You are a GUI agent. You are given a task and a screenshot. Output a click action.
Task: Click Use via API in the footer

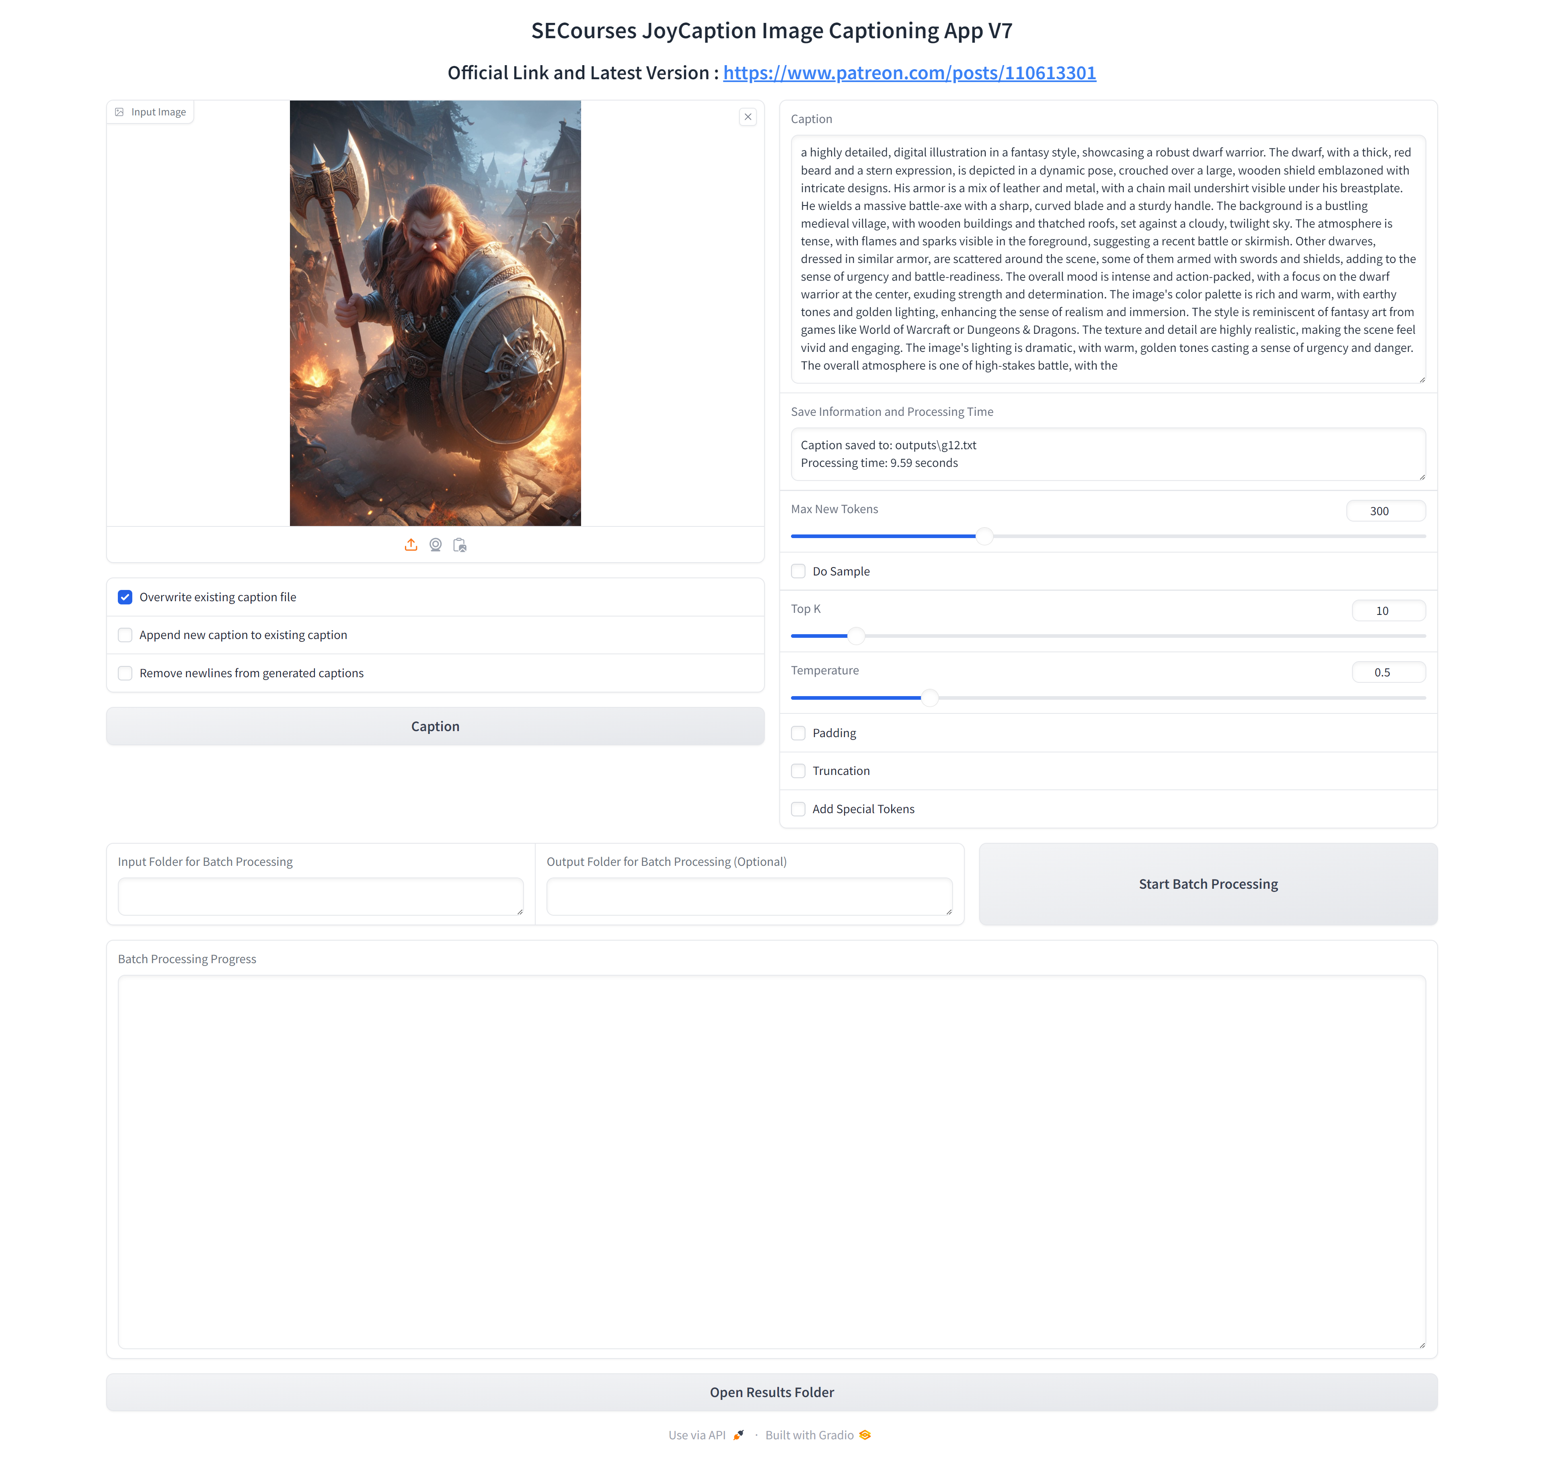point(696,1434)
